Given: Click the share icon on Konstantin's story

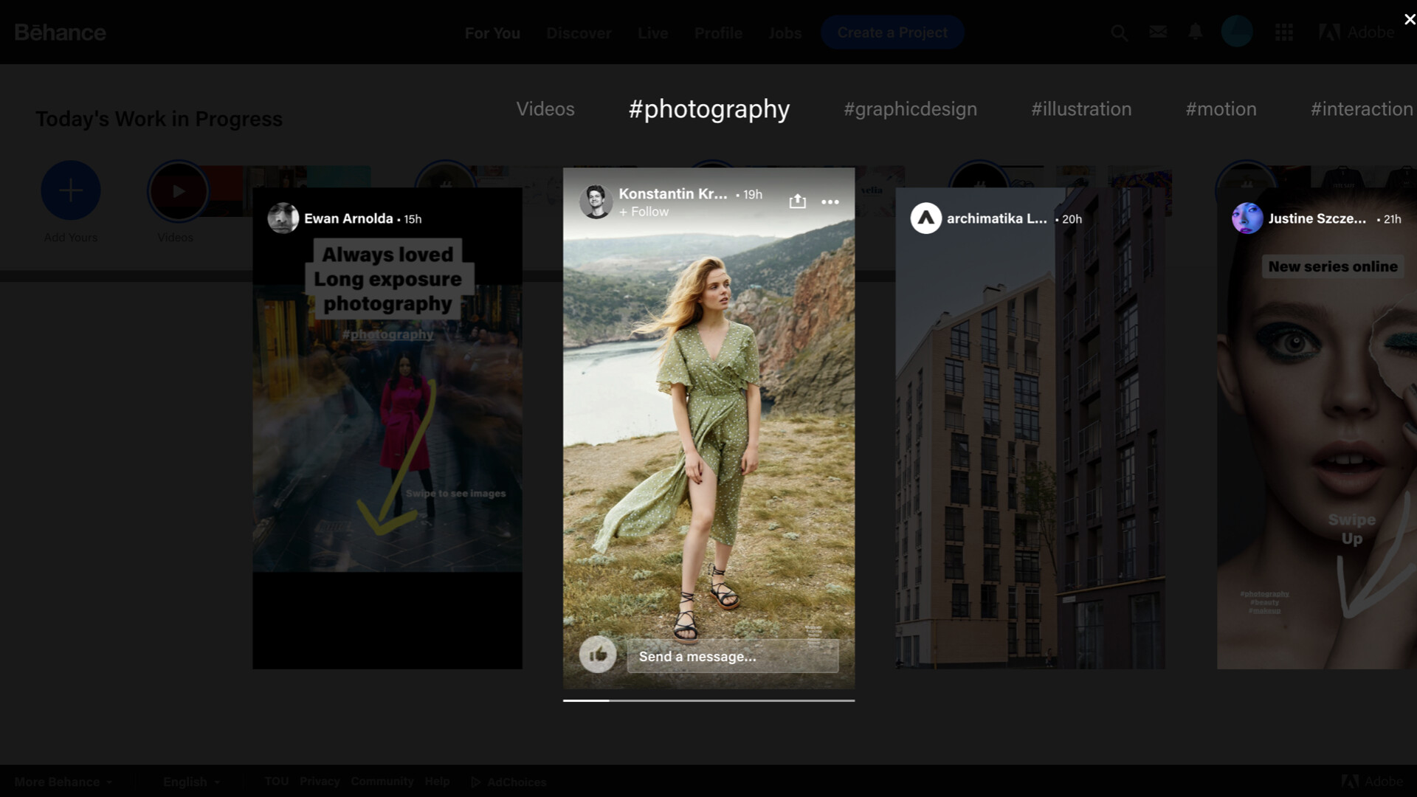Looking at the screenshot, I should (797, 201).
